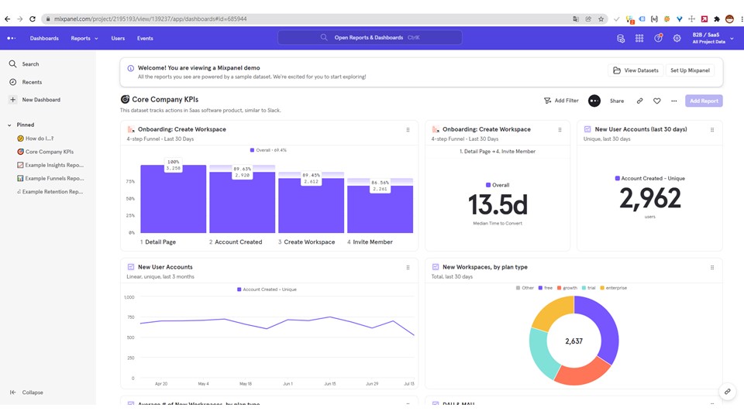The width and height of the screenshot is (744, 418).
Task: Open New Workspaces by plan type card menu
Action: [x=712, y=267]
